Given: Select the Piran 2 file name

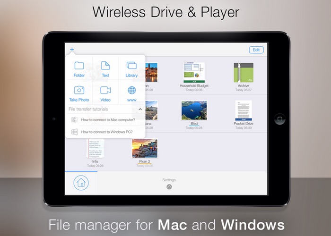Looking at the screenshot, I should [x=145, y=161].
